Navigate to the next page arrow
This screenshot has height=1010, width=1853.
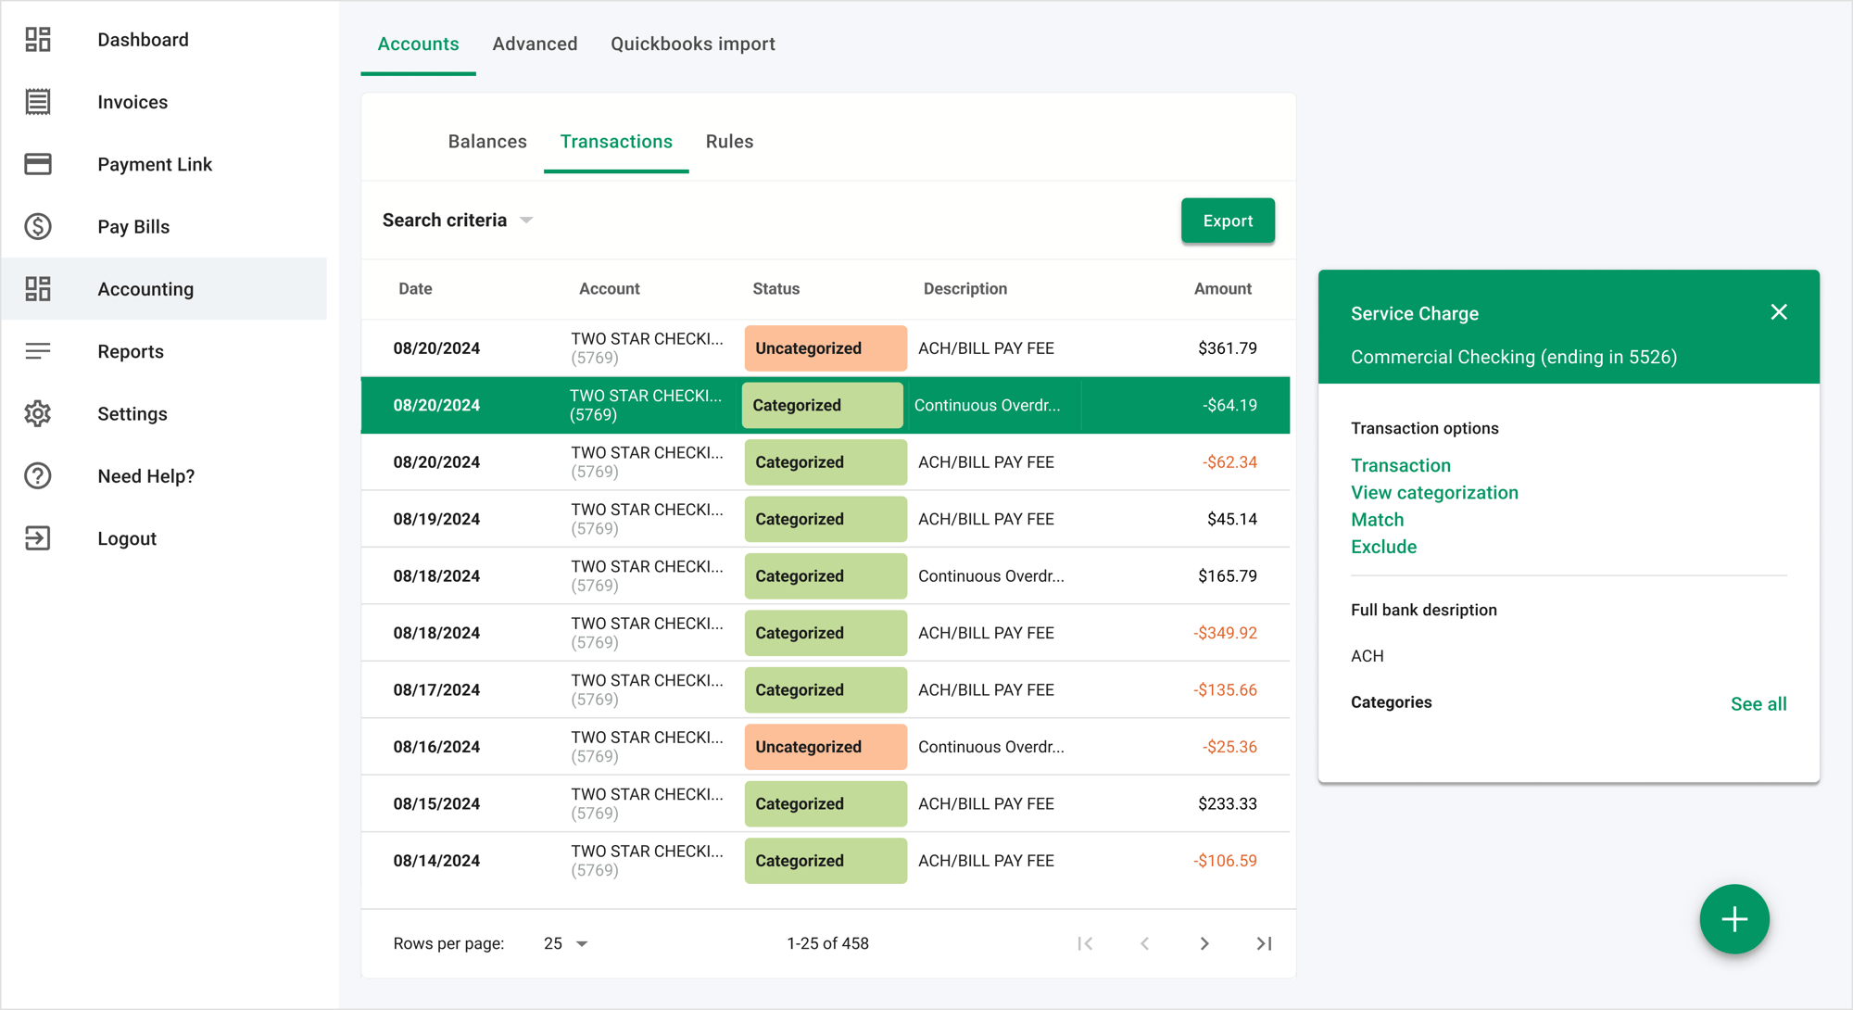tap(1204, 943)
